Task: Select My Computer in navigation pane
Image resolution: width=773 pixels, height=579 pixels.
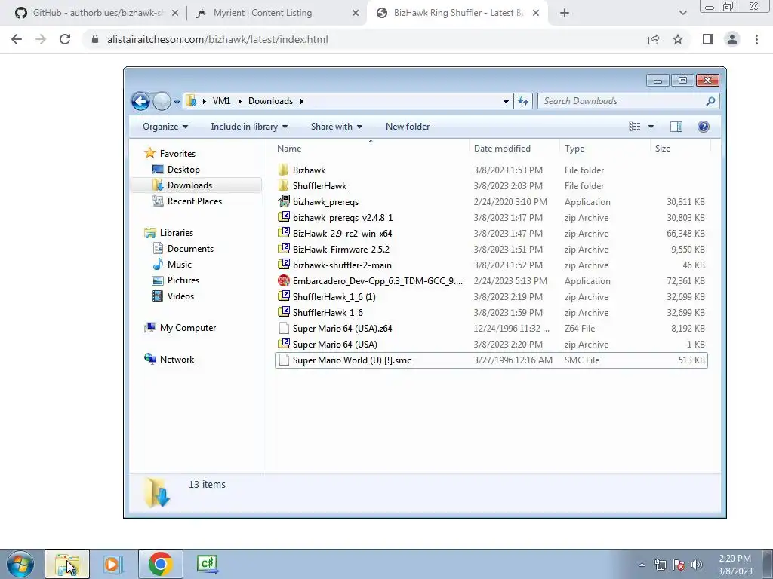Action: pos(188,328)
